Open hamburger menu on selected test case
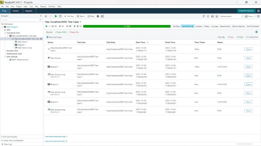This screenshot has width=261, height=146. click(x=41, y=39)
